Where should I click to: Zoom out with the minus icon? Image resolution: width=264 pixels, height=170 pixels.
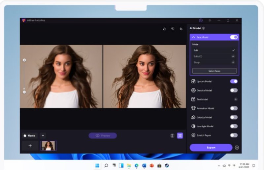point(24,92)
